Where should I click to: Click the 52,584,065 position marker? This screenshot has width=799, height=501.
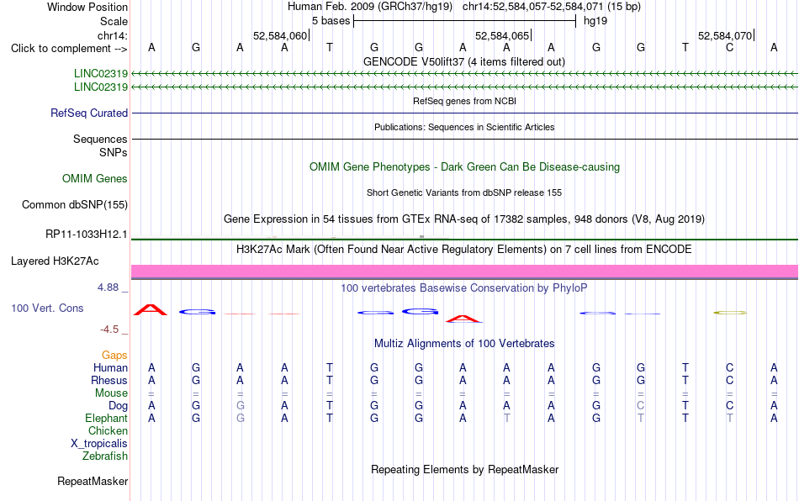(502, 35)
